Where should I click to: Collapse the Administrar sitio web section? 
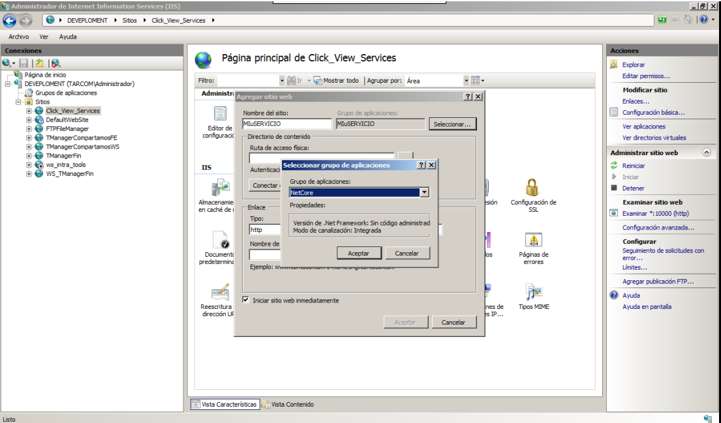[707, 153]
